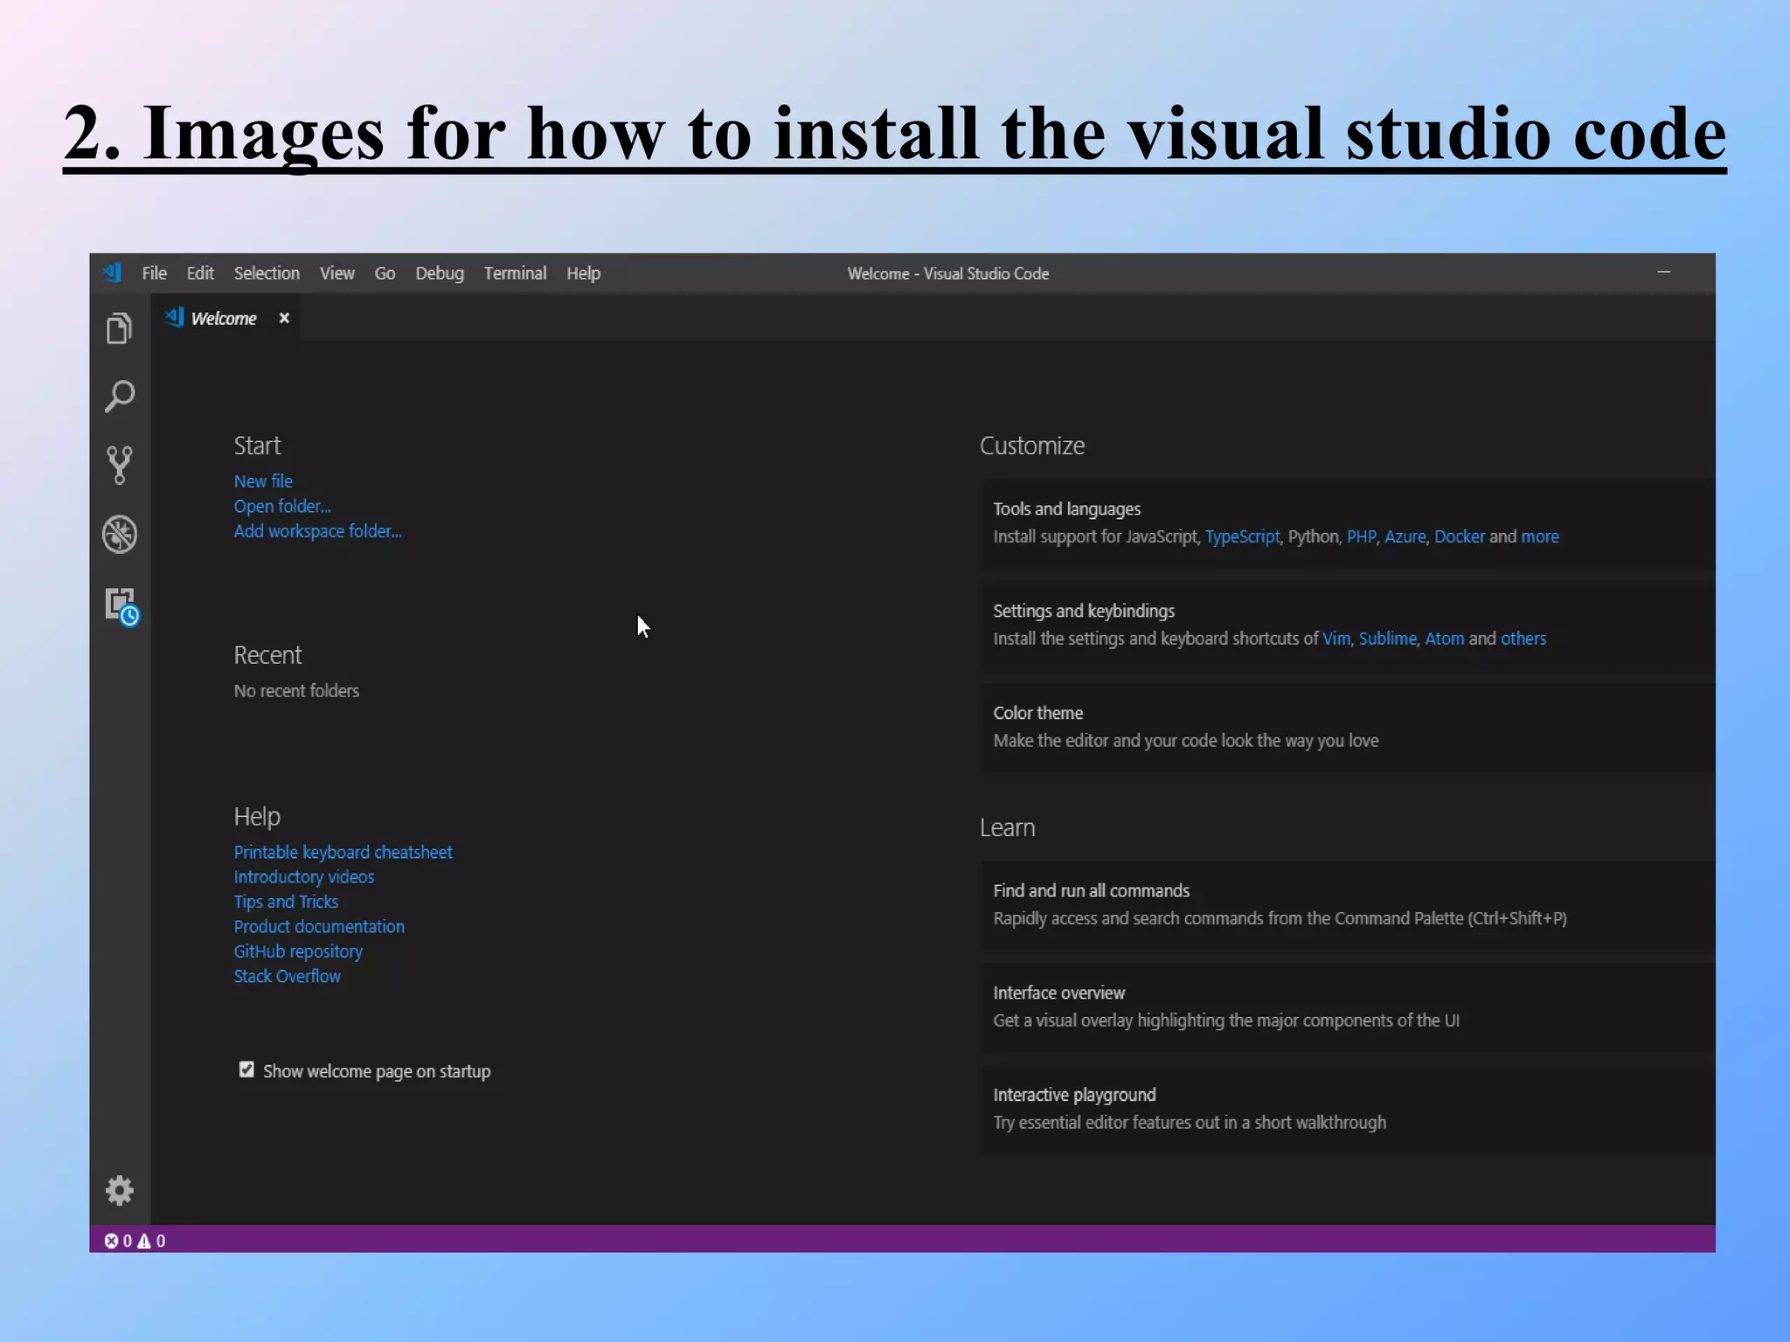Click the No recent folders text
This screenshot has height=1342, width=1790.
pos(296,690)
